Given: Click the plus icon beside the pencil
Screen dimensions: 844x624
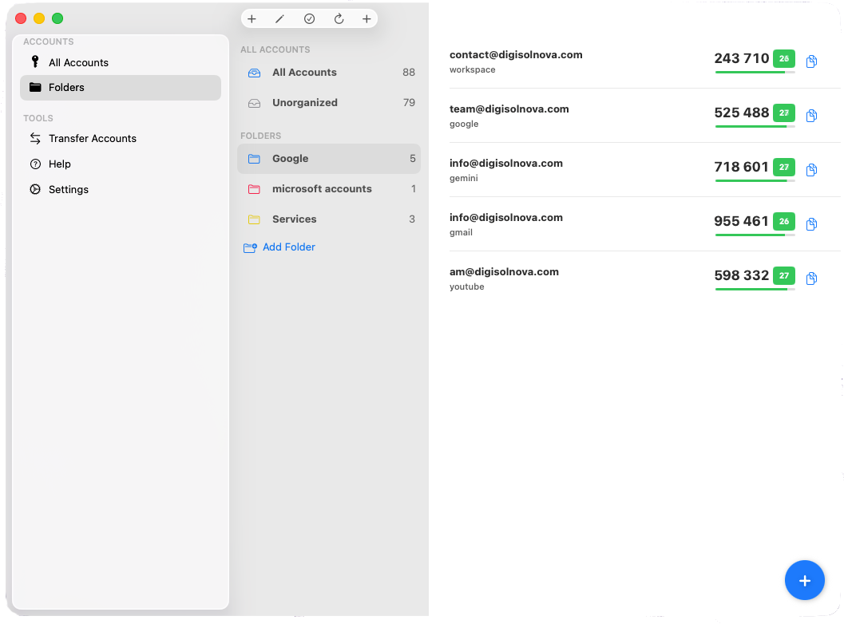Looking at the screenshot, I should [x=252, y=18].
